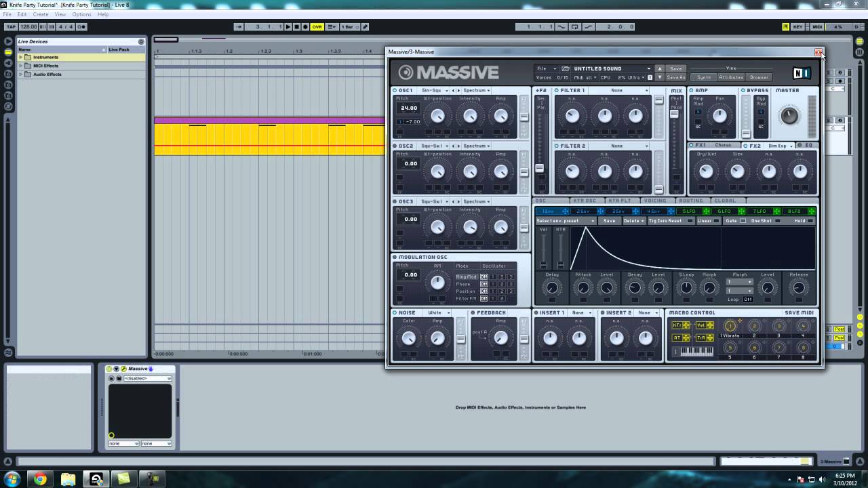Image resolution: width=868 pixels, height=488 pixels.
Task: Click the AMP level fader handle
Action: tap(746, 133)
